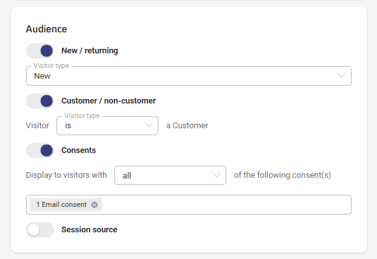Click 'of the following consent(s)' text

[282, 175]
